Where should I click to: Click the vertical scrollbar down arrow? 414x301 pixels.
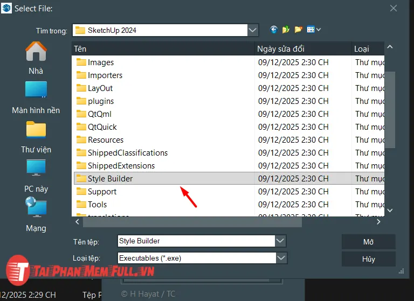[x=390, y=210]
